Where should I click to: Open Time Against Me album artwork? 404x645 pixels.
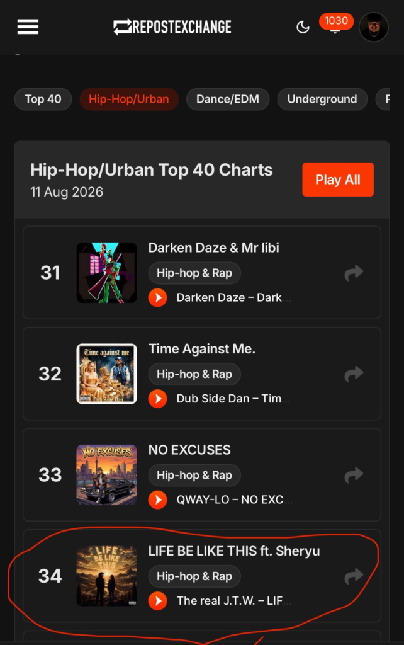(106, 374)
